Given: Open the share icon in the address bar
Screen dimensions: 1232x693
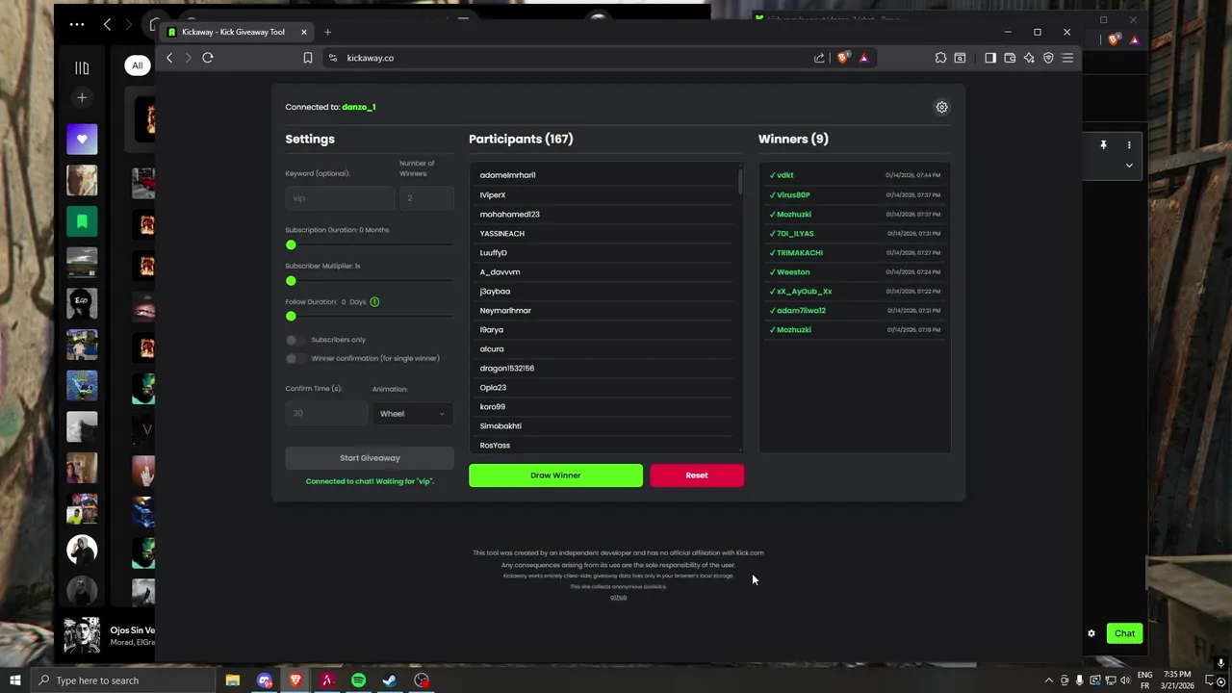Looking at the screenshot, I should pyautogui.click(x=819, y=58).
